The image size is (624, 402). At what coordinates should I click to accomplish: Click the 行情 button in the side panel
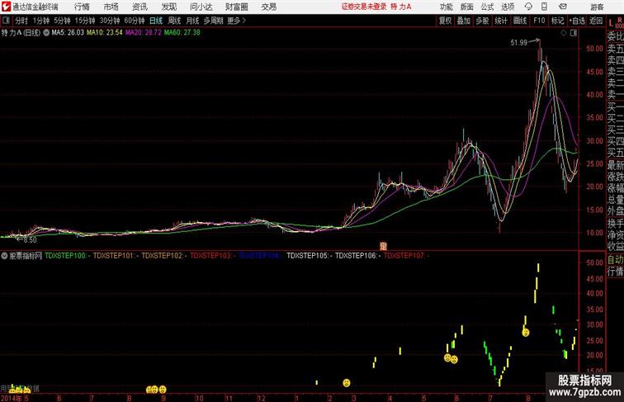615,272
